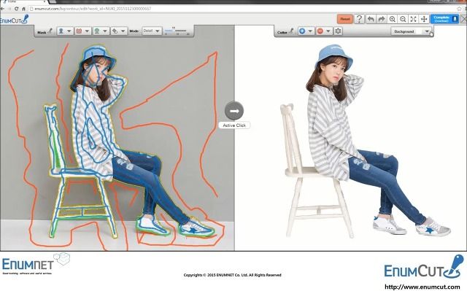Expand the red minus tool dropdown arrow
The height and width of the screenshot is (291, 467).
point(328,31)
